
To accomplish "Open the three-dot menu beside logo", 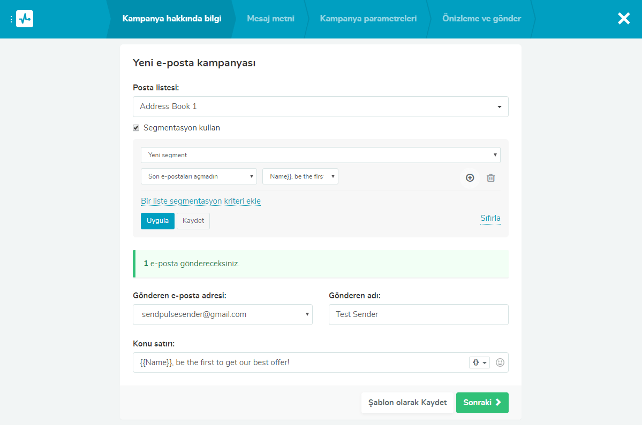I will (11, 19).
